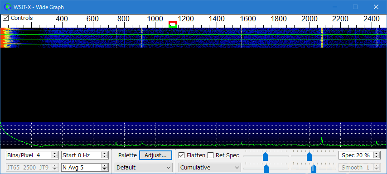Expand the Cumulative spectrum mode dropdown

pos(209,168)
